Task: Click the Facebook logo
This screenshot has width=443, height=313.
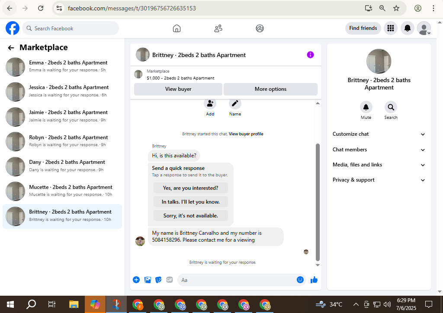Action: point(13,28)
